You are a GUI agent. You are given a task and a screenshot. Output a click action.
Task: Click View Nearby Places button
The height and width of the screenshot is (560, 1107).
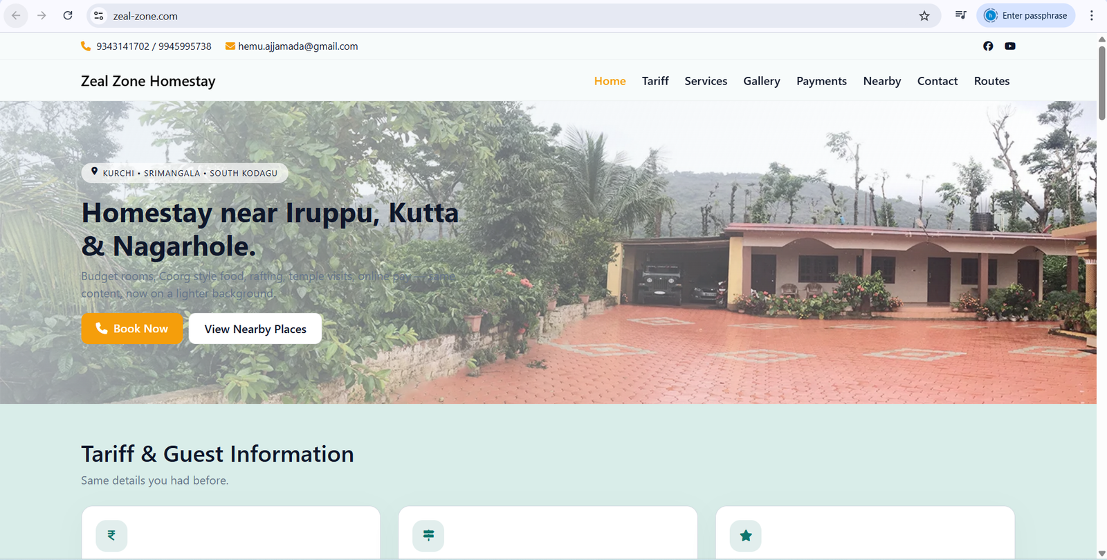click(255, 329)
